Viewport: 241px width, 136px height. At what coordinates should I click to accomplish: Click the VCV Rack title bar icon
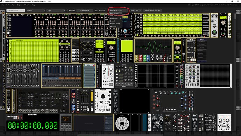tap(1, 1)
